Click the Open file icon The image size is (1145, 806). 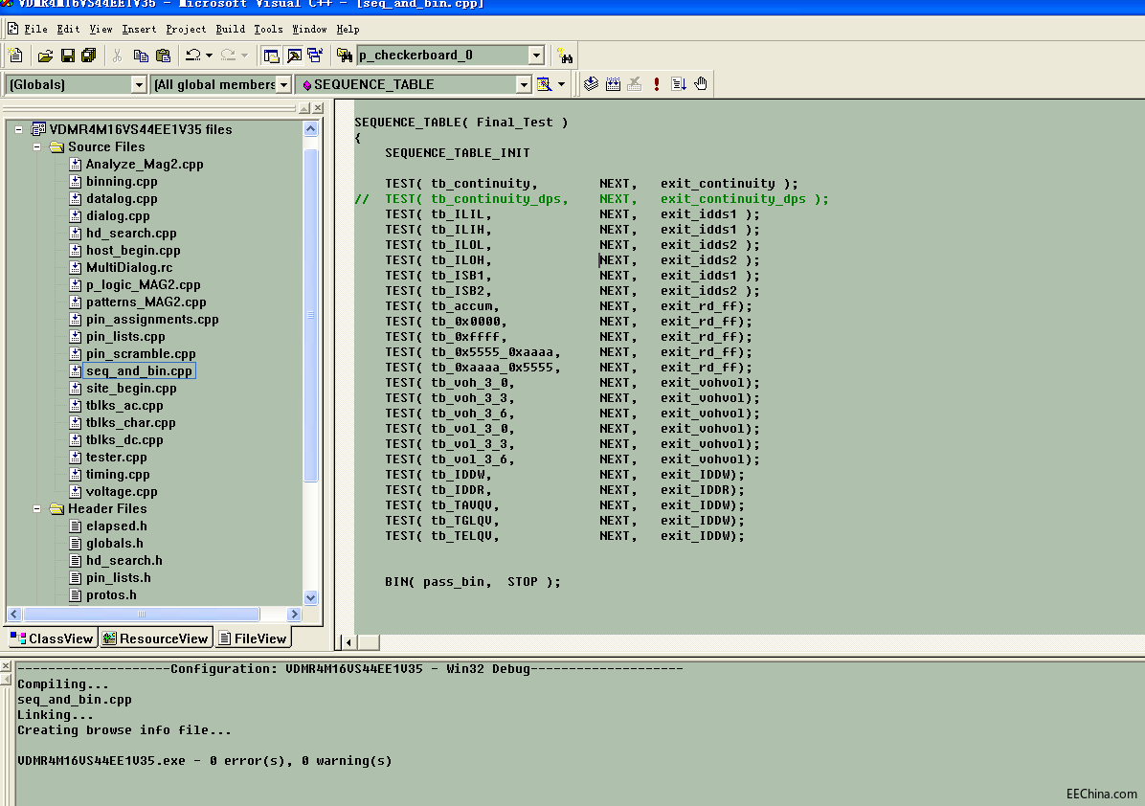tap(45, 56)
